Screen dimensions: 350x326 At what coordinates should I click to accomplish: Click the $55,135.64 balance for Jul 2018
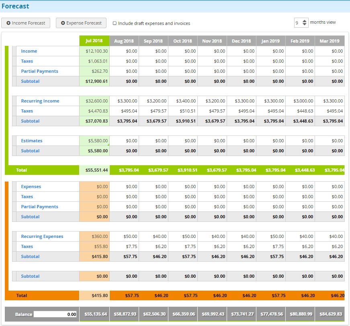point(94,314)
